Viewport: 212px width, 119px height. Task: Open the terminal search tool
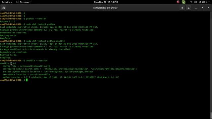tap(182, 8)
